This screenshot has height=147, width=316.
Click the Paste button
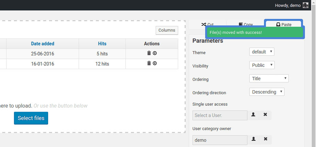[283, 24]
